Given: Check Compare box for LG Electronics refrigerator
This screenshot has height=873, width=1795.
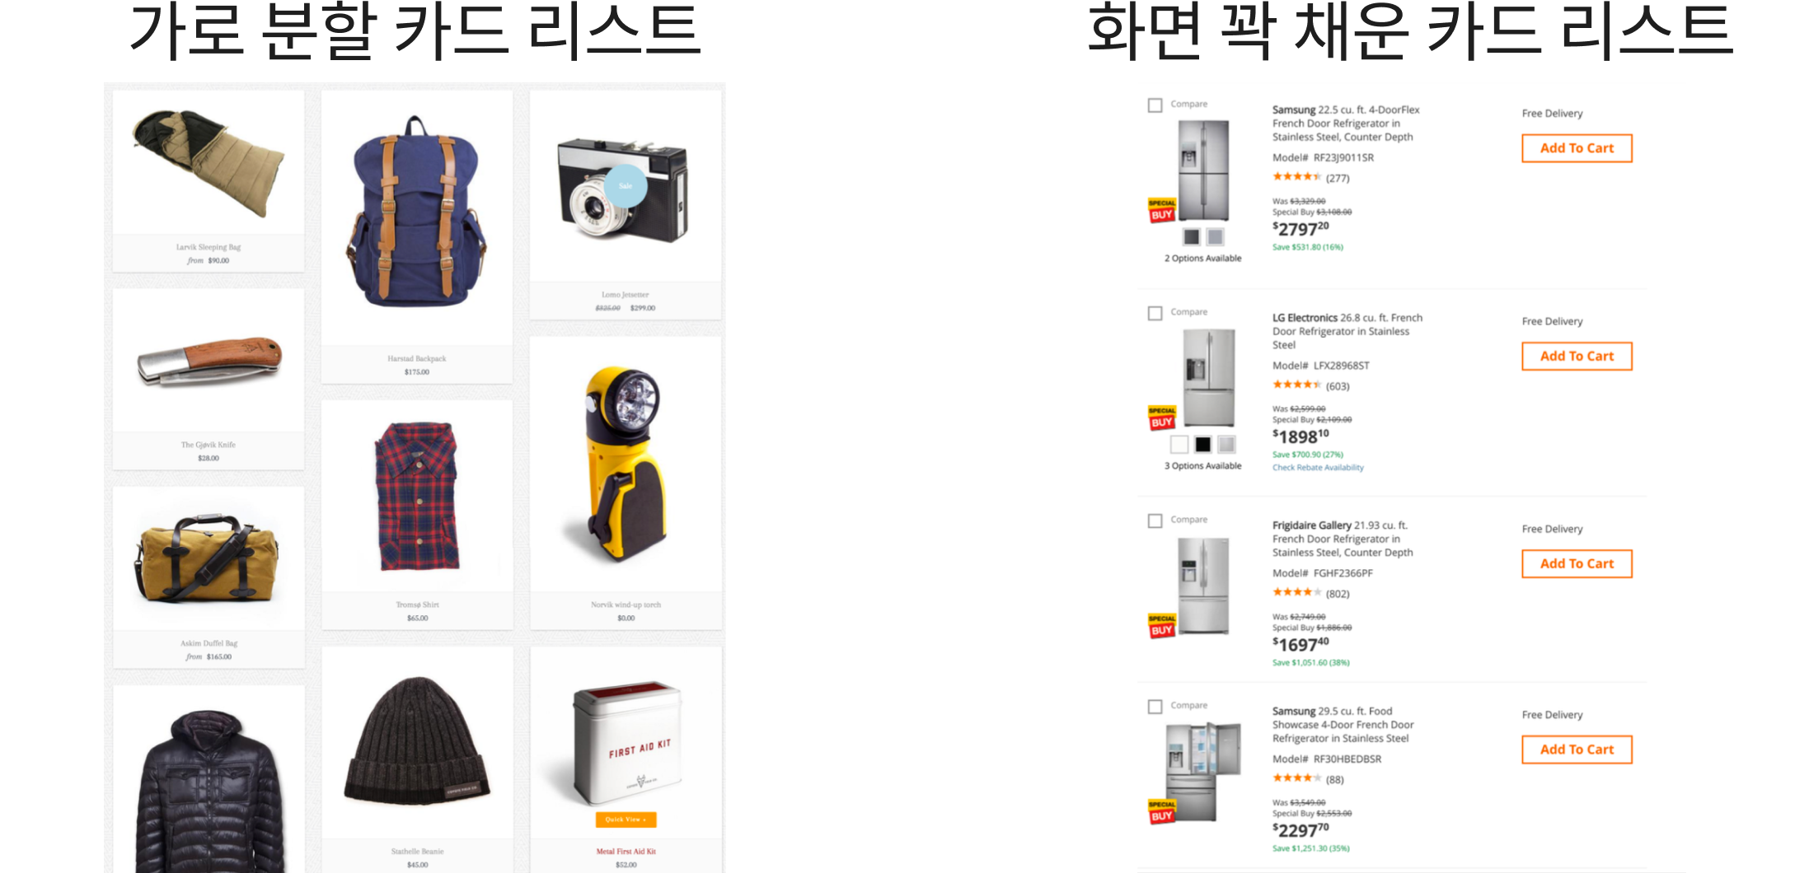Looking at the screenshot, I should coord(1155,313).
